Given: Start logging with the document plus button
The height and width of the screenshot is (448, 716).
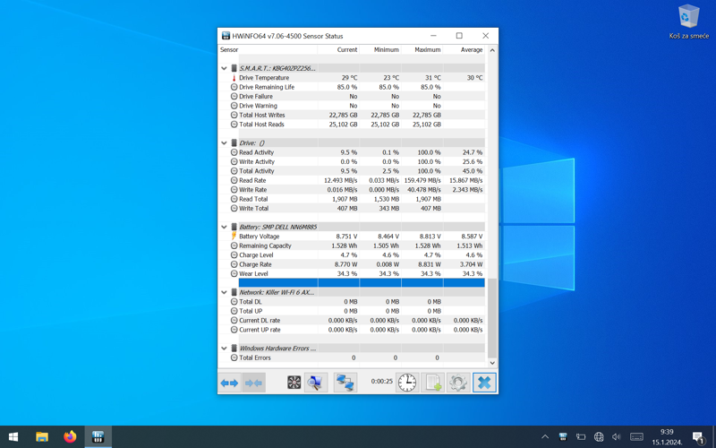Looking at the screenshot, I should tap(432, 383).
